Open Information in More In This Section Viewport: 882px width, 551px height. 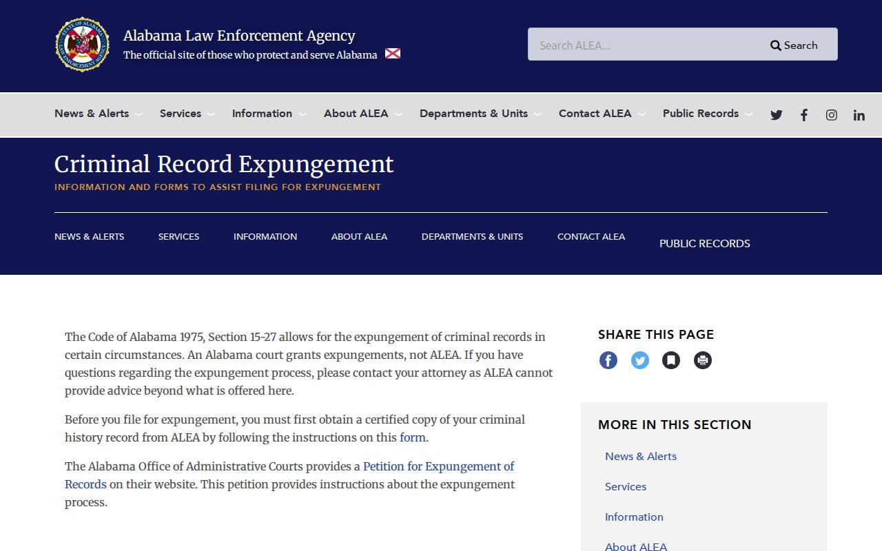[634, 517]
